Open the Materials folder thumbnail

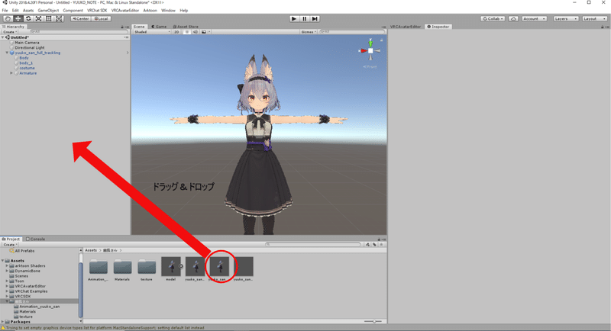(122, 267)
